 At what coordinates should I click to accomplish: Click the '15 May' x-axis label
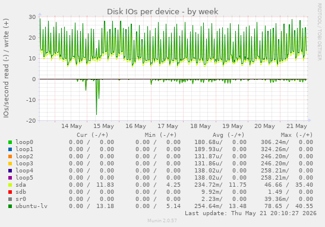103,126
